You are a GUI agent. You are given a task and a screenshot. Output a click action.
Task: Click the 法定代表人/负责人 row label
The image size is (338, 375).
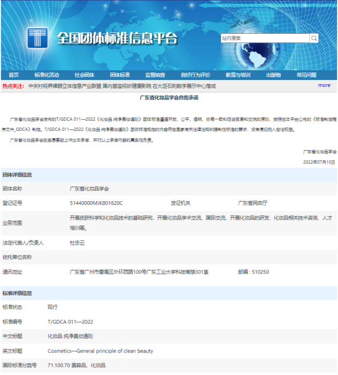[x=23, y=243]
